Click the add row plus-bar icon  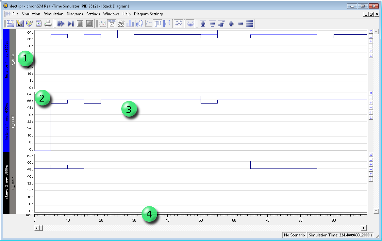203,24
